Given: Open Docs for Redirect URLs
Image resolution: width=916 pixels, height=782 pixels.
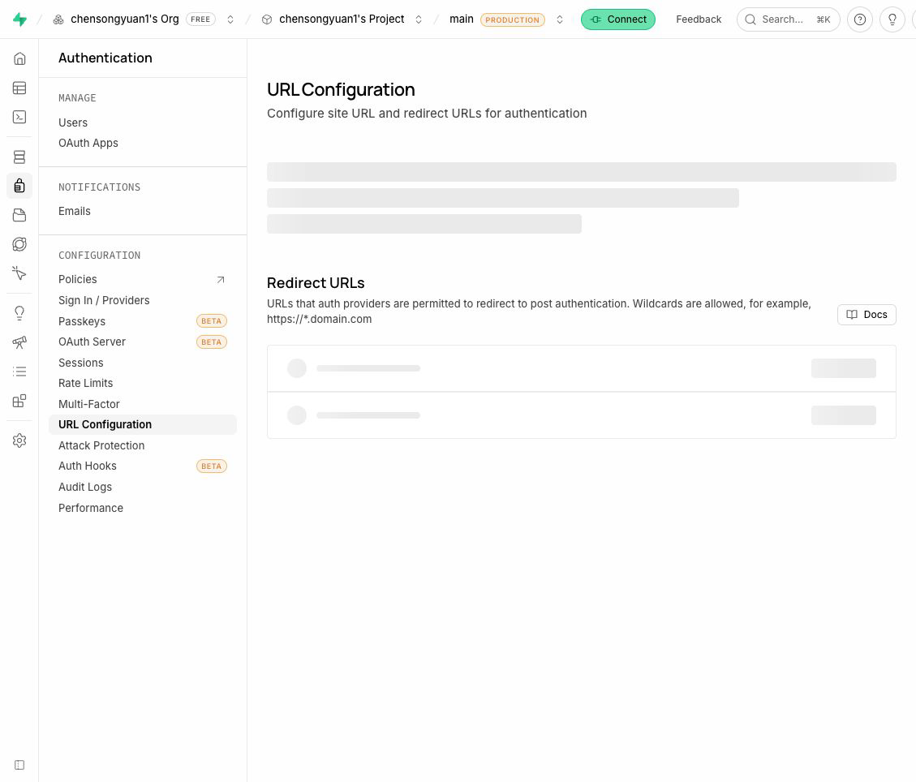Looking at the screenshot, I should coord(867,315).
